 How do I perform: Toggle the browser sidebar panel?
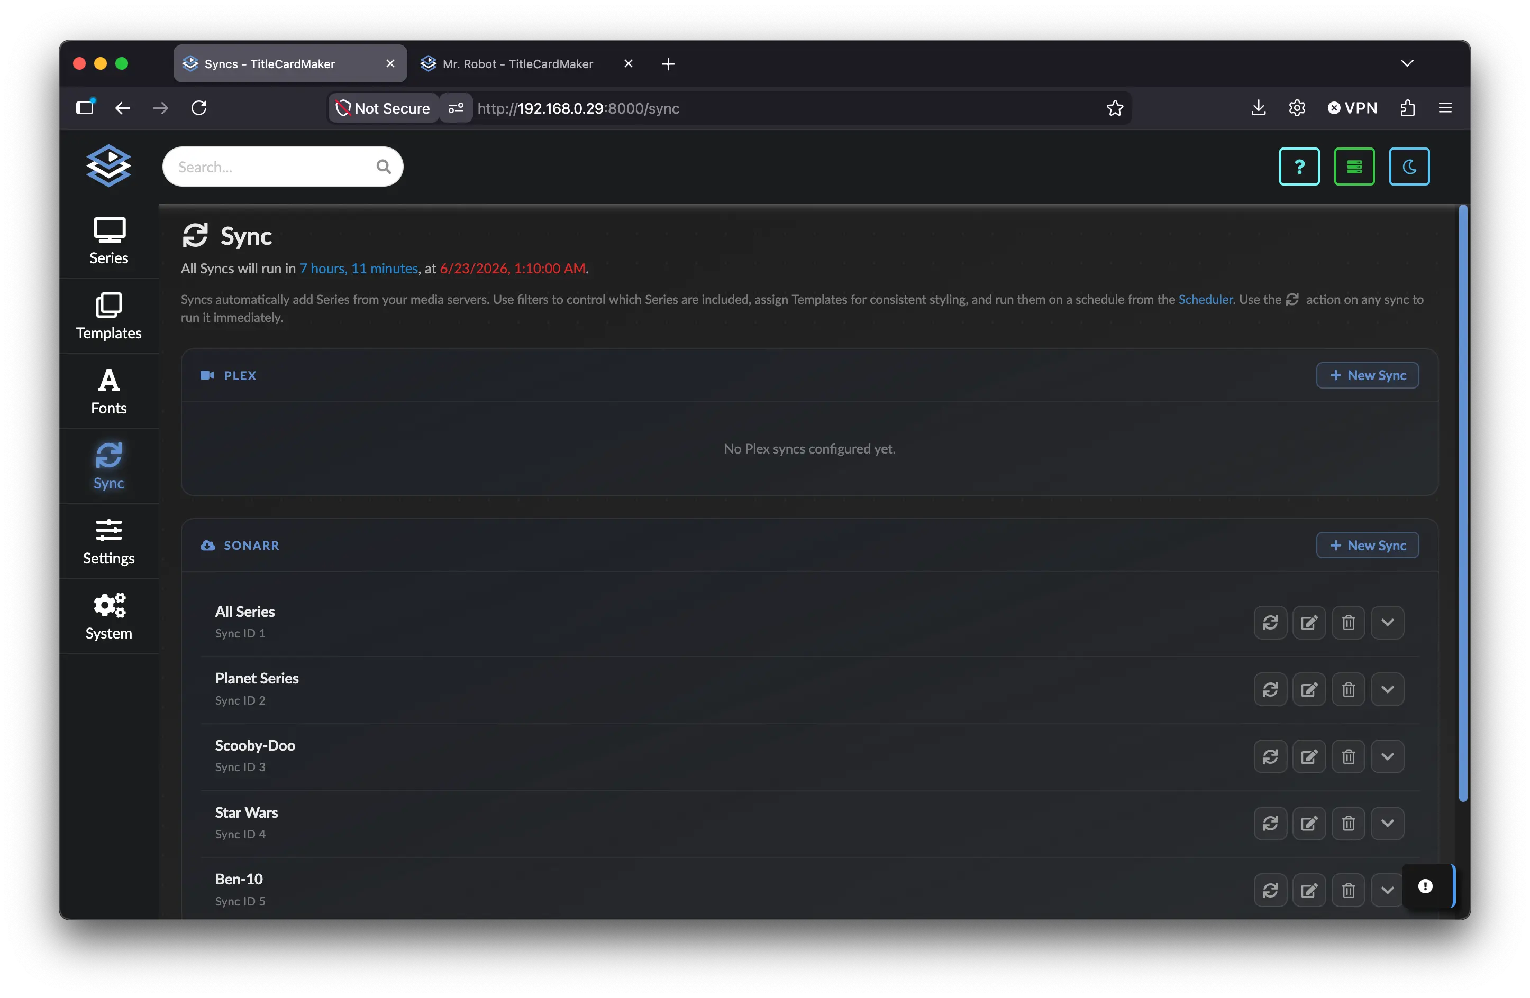pyautogui.click(x=85, y=108)
